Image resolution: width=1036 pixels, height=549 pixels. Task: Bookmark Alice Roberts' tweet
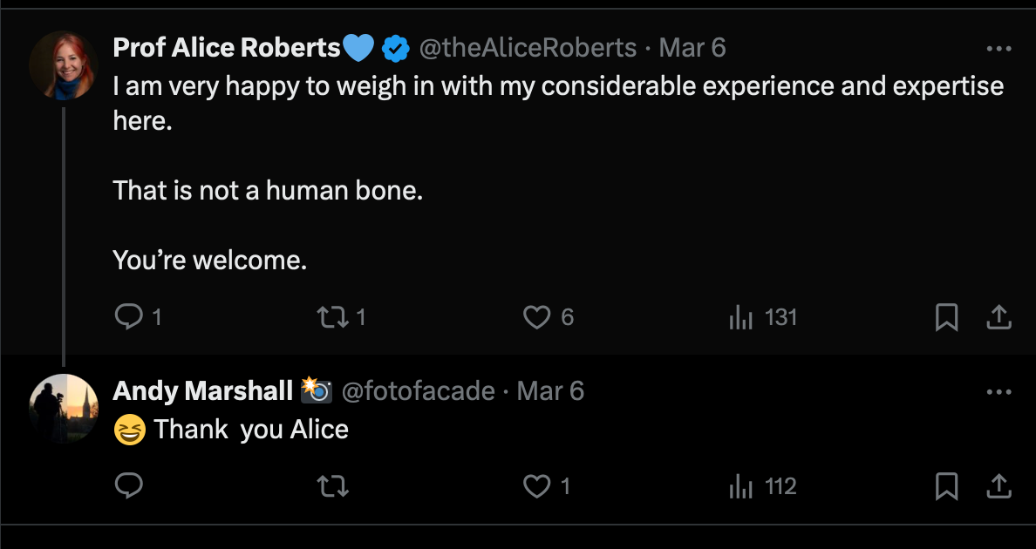coord(946,318)
